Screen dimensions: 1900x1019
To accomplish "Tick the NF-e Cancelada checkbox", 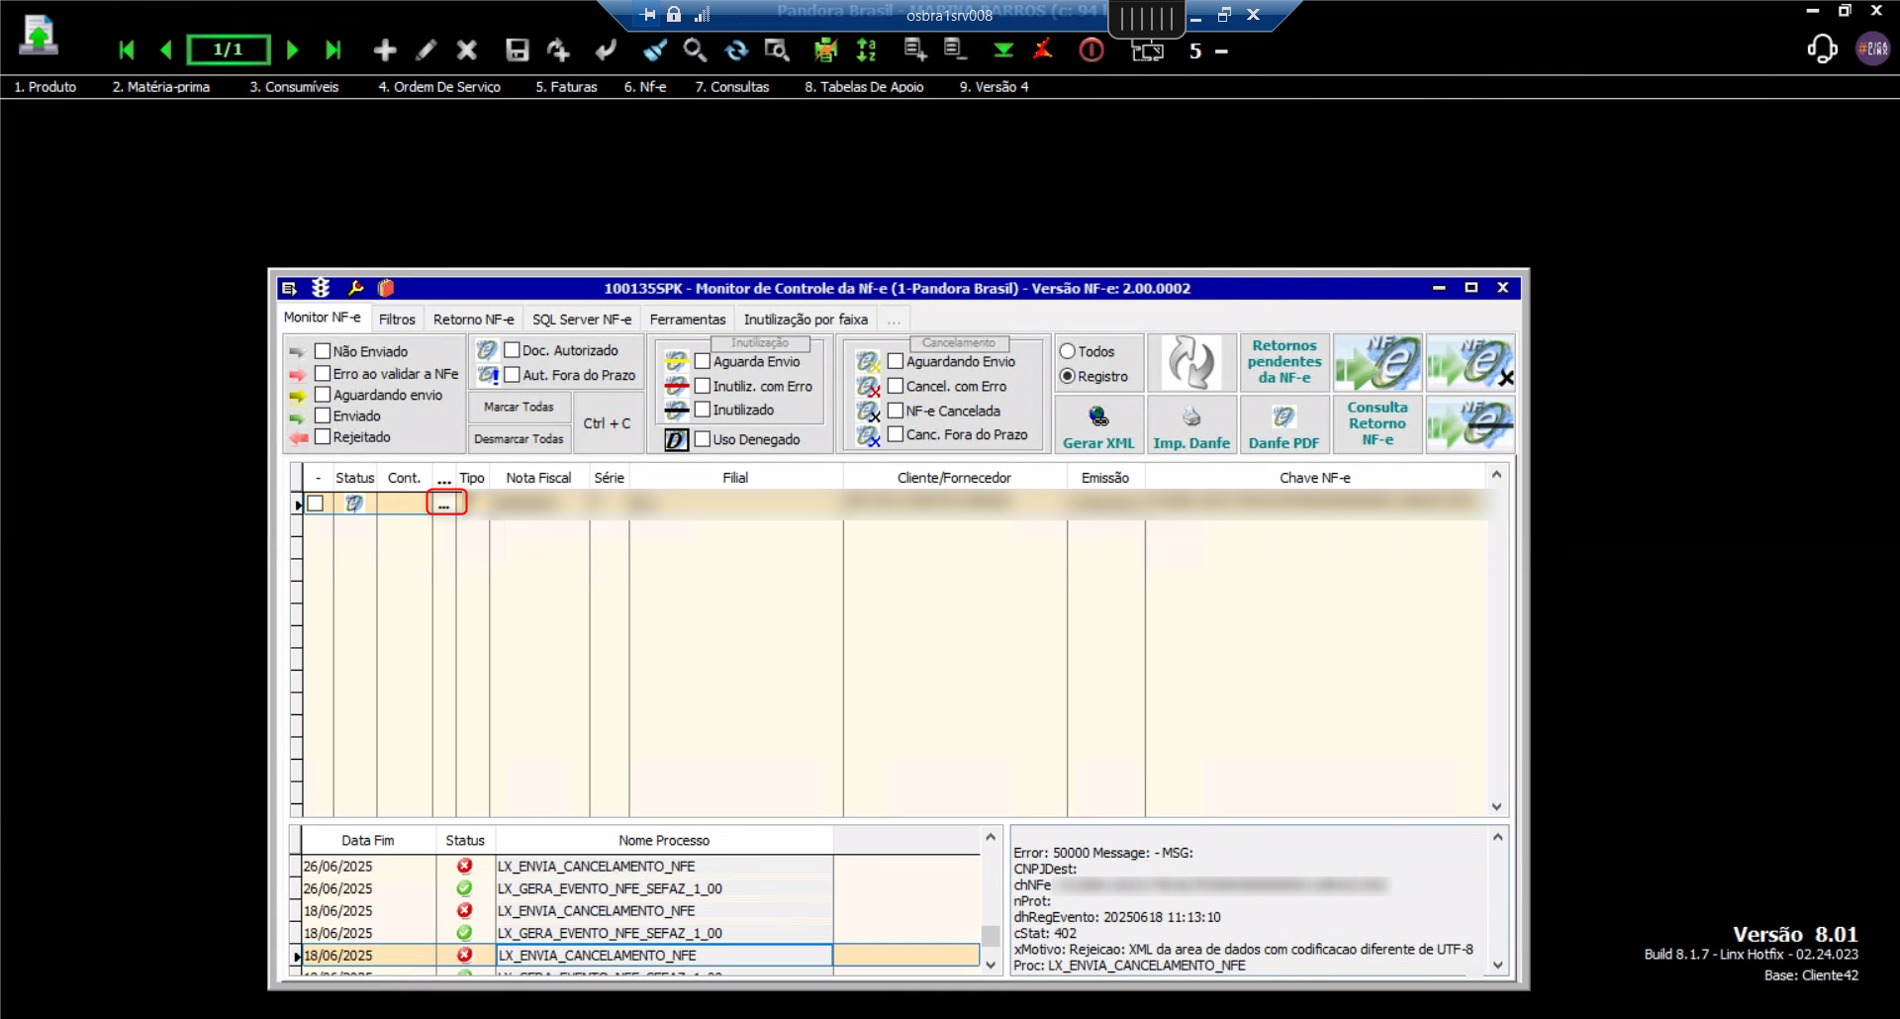I will click(x=896, y=411).
